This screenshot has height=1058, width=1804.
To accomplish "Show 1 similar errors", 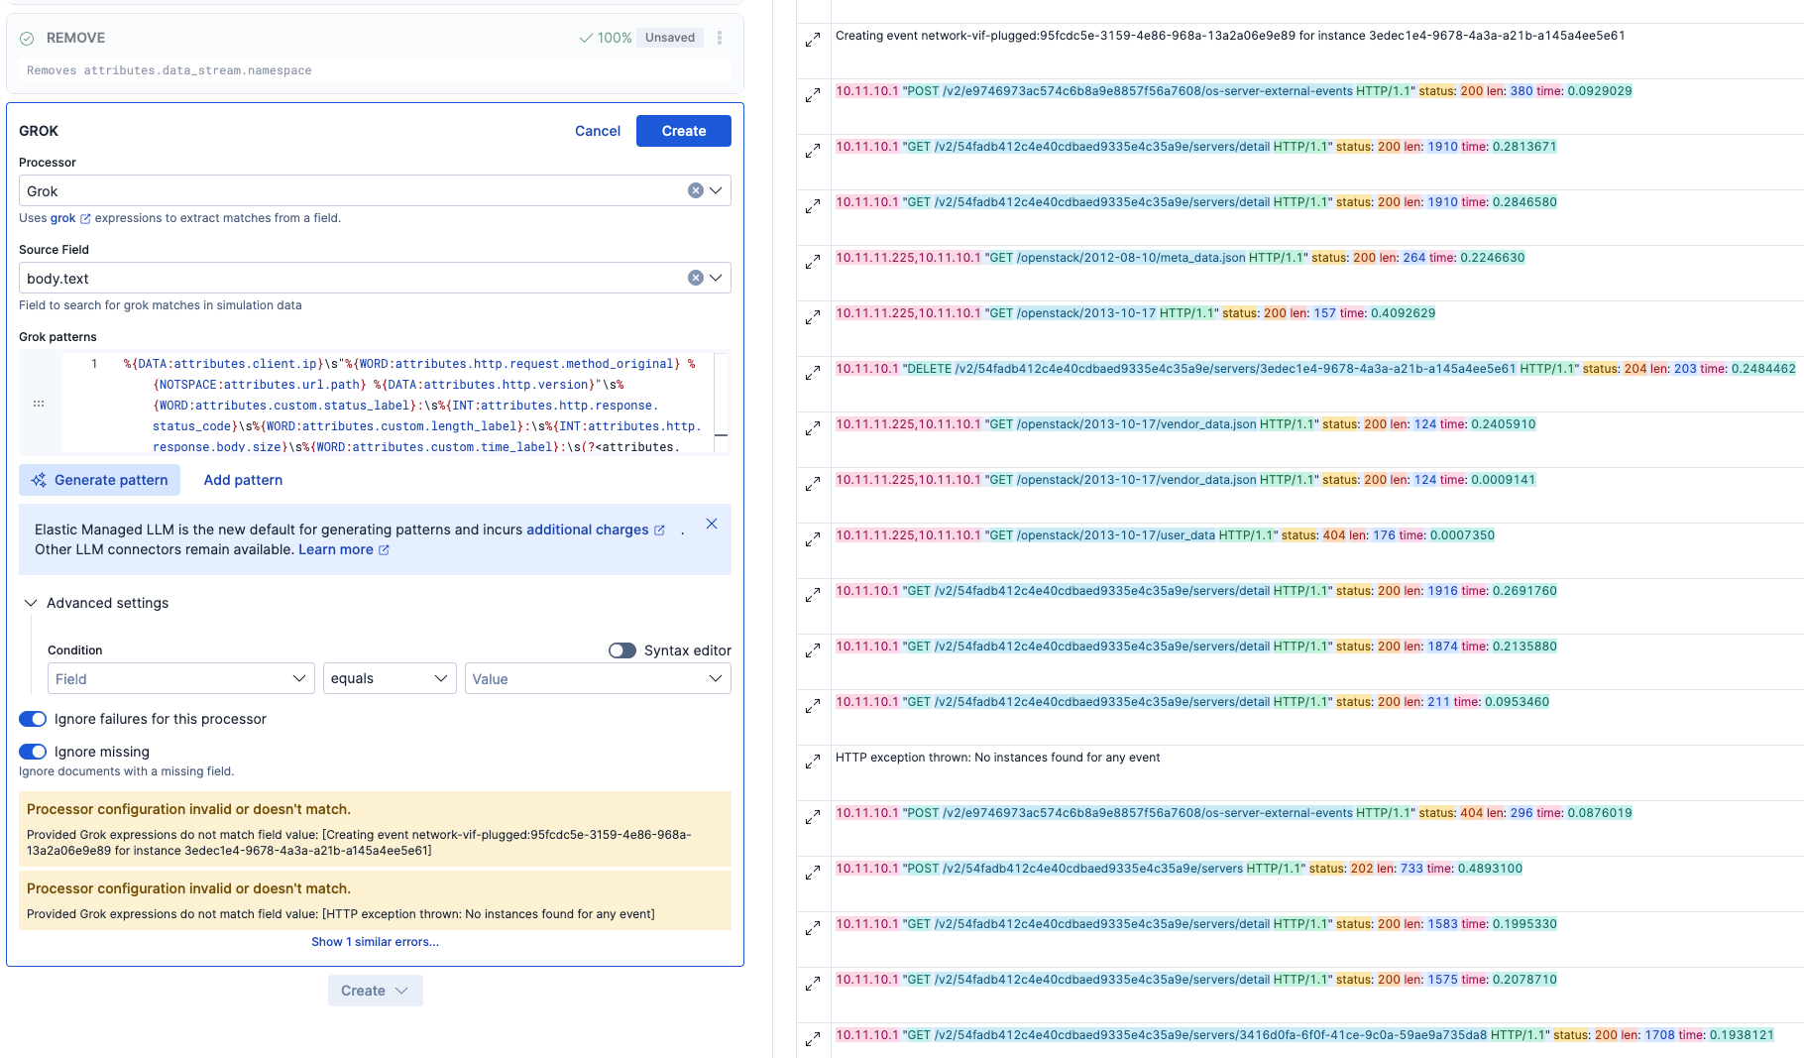I will [375, 942].
